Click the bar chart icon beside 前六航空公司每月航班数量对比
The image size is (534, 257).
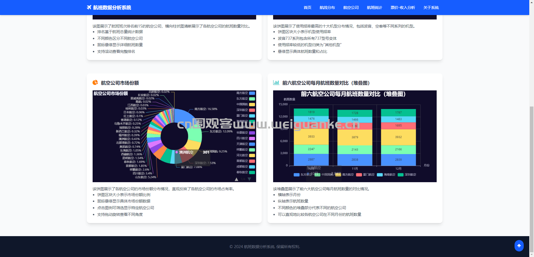tap(276, 83)
